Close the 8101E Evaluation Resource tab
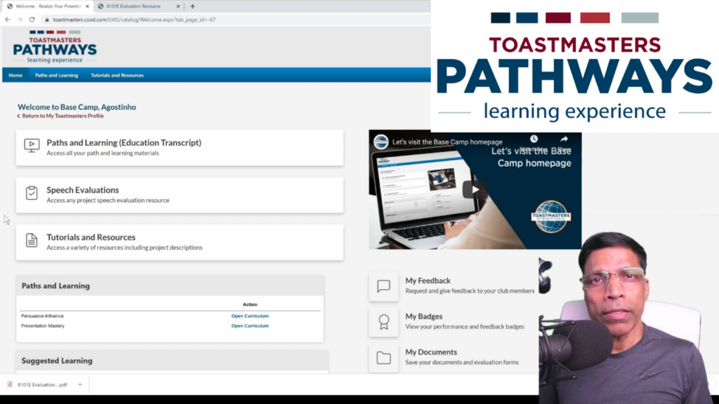Screen dimensions: 719x404 point(178,6)
